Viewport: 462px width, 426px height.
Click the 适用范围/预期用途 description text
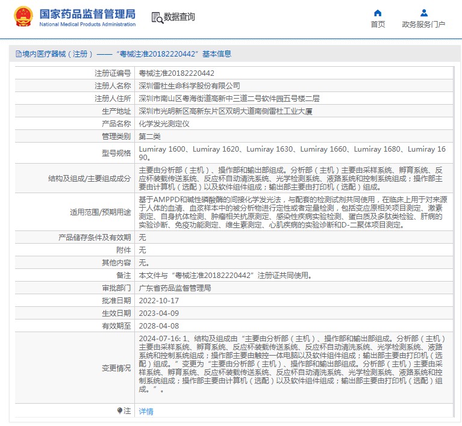click(293, 212)
